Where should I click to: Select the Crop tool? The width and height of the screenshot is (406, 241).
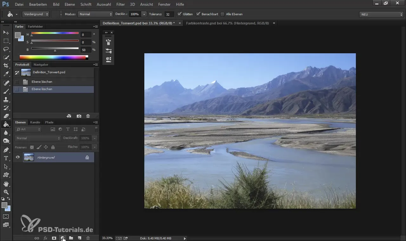click(x=6, y=66)
